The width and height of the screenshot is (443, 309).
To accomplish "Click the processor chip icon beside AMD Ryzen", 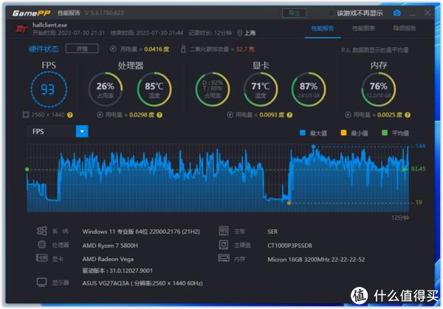I will click(42, 244).
